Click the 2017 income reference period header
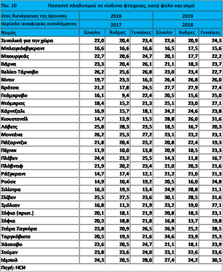 pos(116,25)
